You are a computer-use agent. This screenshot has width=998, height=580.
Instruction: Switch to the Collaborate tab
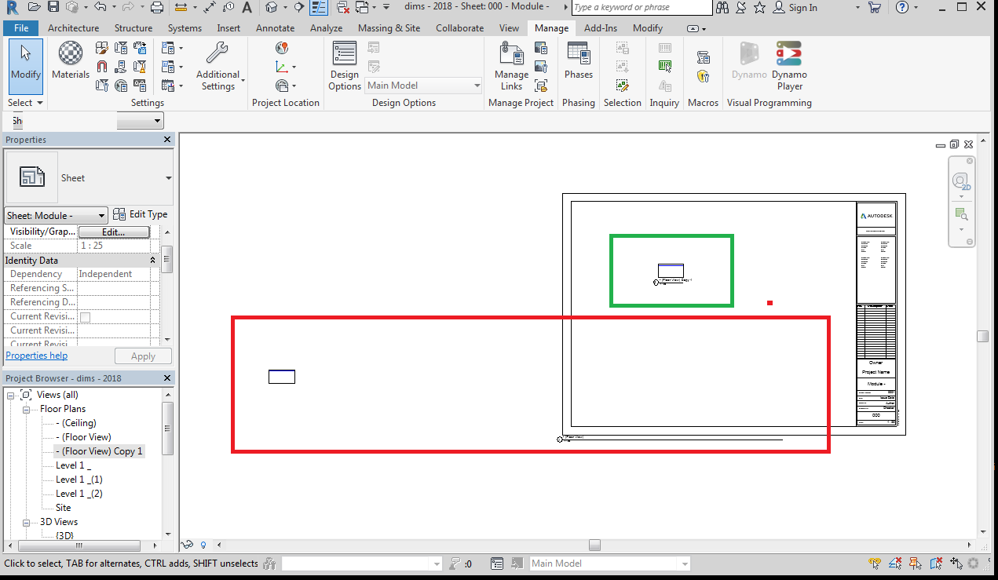(x=460, y=28)
